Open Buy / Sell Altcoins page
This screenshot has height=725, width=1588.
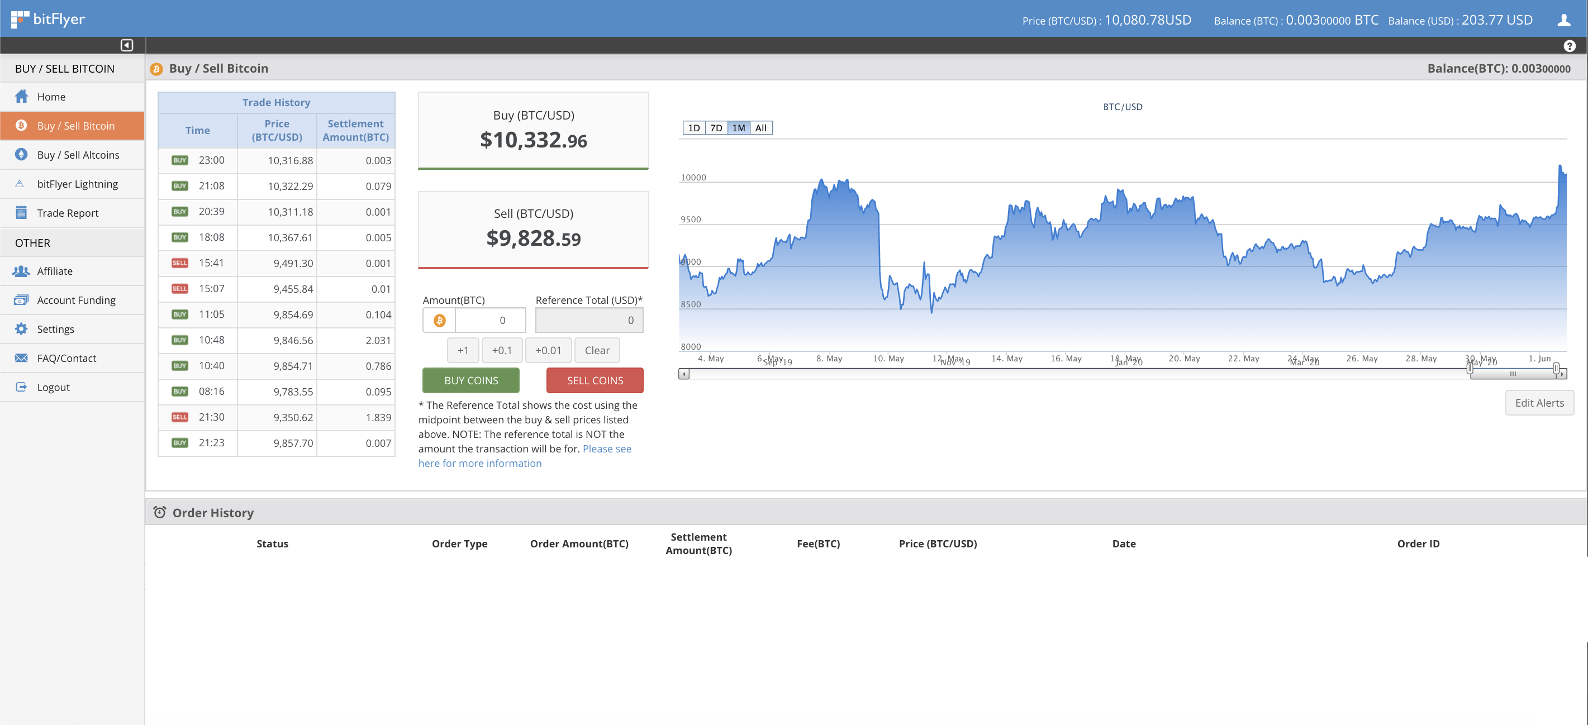(72, 155)
